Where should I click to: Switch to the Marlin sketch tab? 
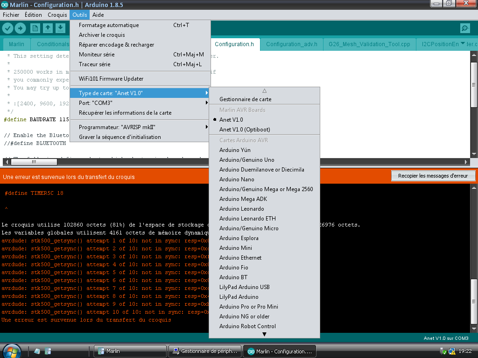pos(16,44)
